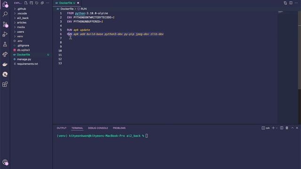Create a new folder in Explorer

32,3
